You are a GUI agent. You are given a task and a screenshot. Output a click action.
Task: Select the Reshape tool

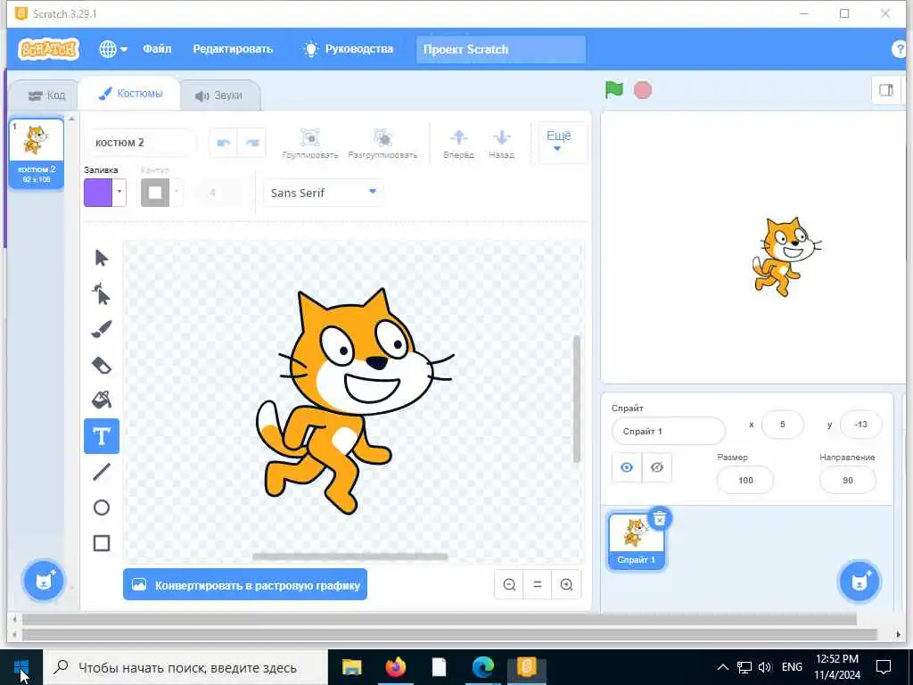click(x=102, y=293)
